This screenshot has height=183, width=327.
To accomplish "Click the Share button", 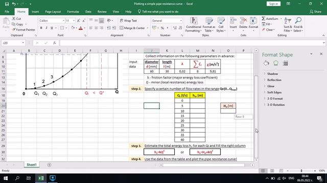I will 315,12.
